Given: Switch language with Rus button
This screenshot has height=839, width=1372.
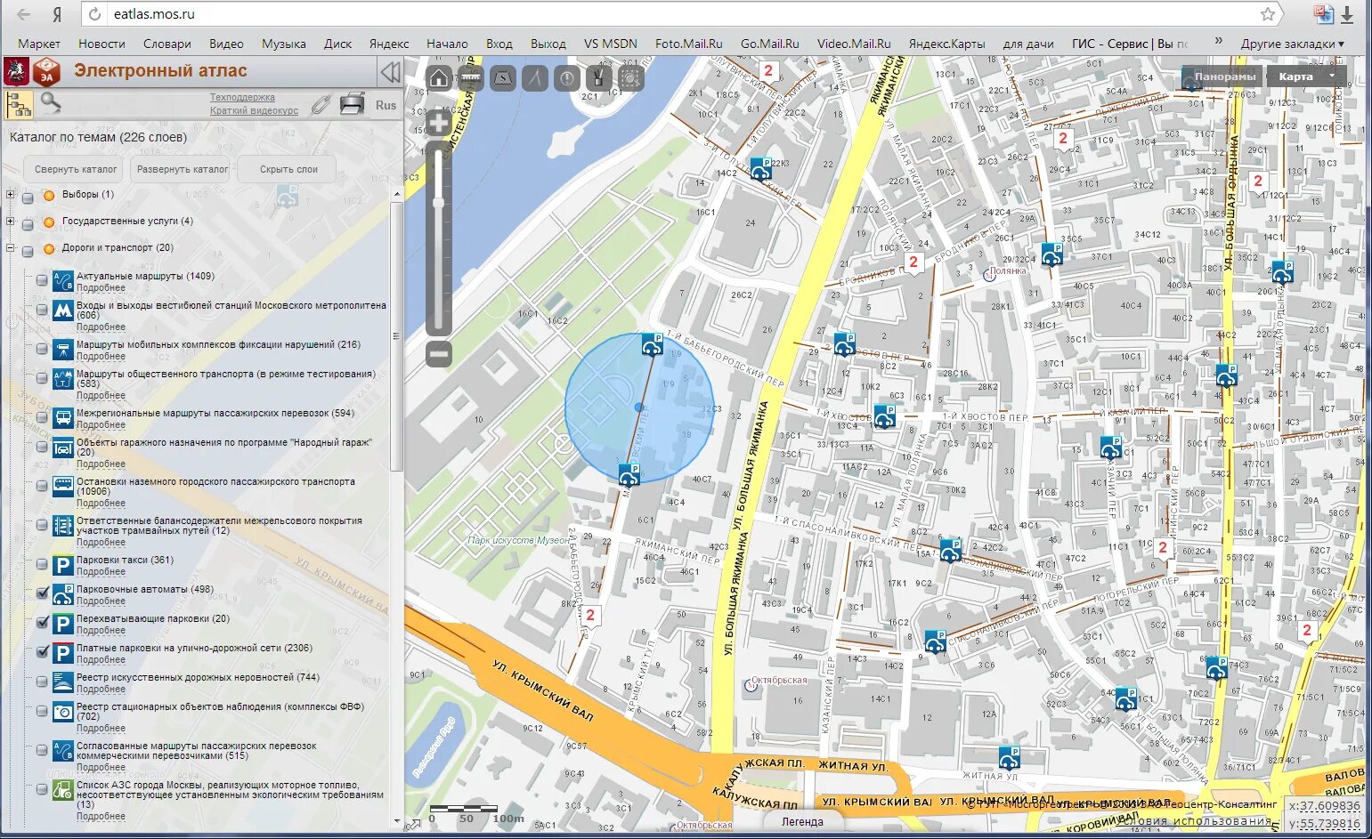Looking at the screenshot, I should point(386,105).
